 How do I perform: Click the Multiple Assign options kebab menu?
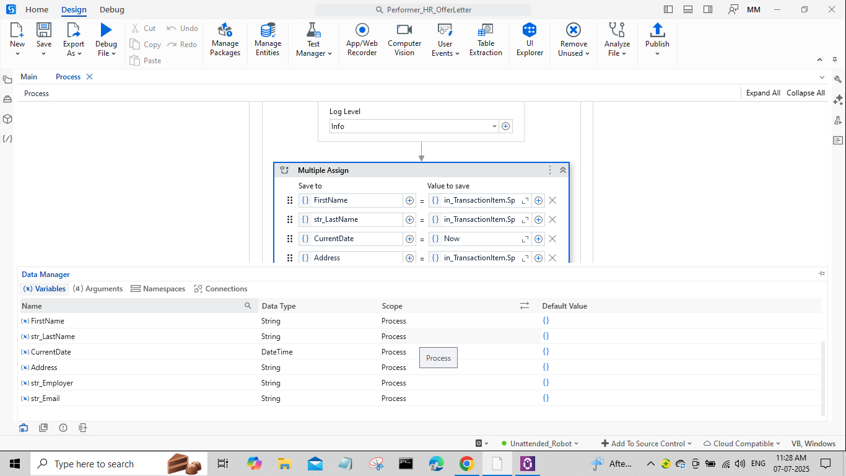[550, 170]
